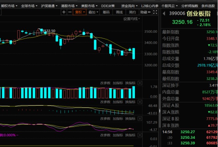218x147 pixels.
Task: Click the last candlestick on the K-line chart
Action: point(134,54)
